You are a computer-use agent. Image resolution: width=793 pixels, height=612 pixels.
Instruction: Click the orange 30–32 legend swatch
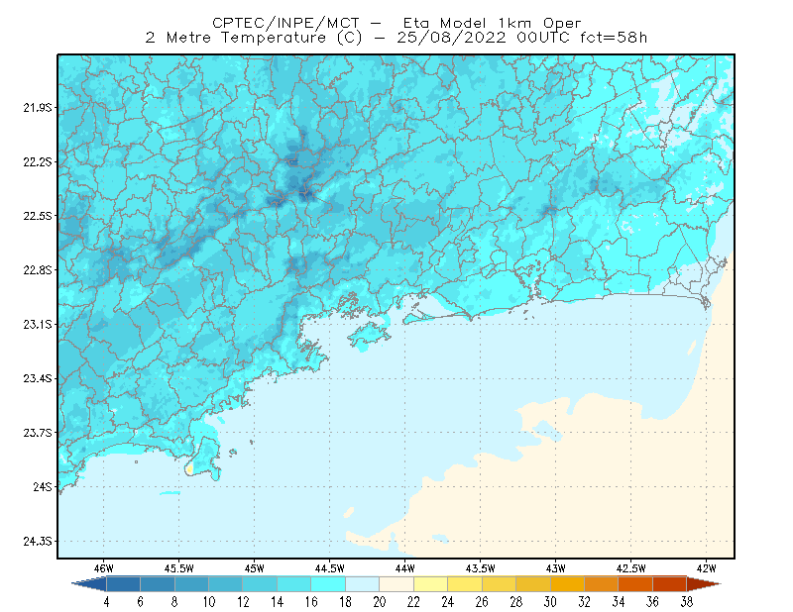(x=567, y=584)
